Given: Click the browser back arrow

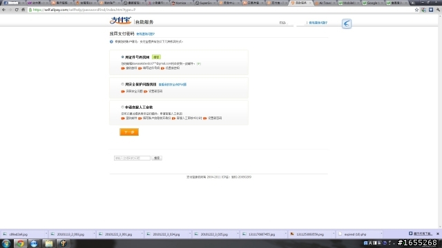Looking at the screenshot, I should [3, 10].
